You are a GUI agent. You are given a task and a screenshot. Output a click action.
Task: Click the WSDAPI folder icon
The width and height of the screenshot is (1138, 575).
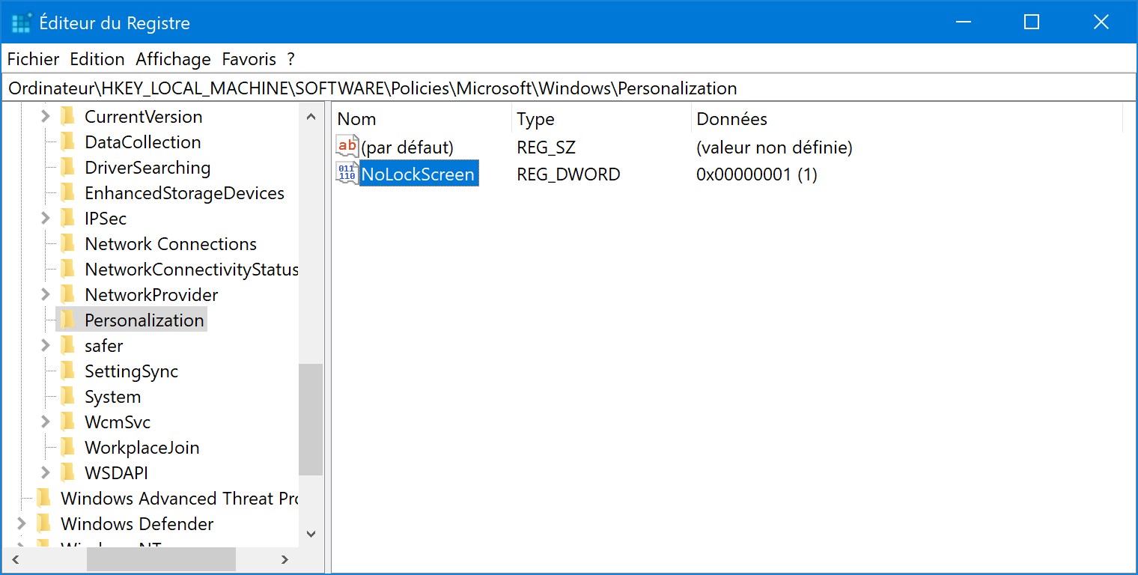[67, 472]
